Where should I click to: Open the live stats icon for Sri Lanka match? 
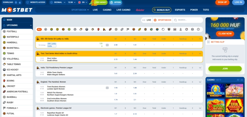(107, 45)
